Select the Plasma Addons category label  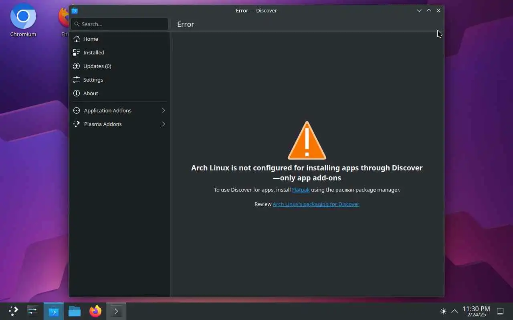103,124
